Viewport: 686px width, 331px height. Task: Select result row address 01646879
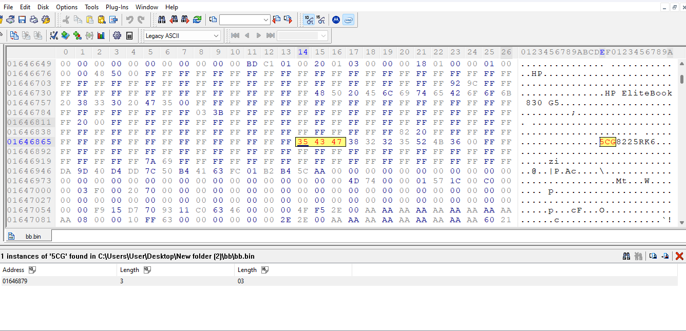tap(15, 281)
